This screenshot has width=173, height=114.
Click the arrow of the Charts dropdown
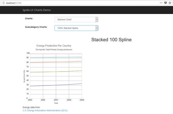(x=97, y=20)
